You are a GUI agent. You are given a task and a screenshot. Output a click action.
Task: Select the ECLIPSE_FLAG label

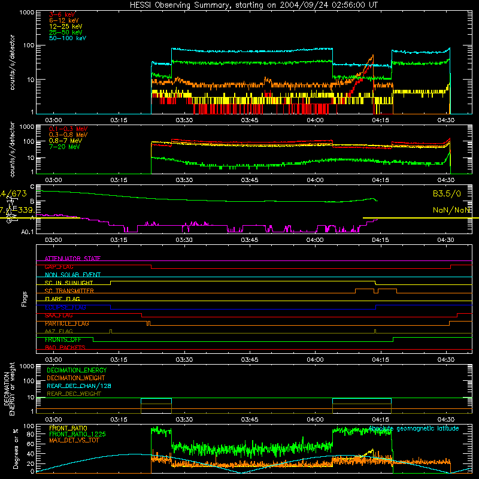tap(65, 307)
